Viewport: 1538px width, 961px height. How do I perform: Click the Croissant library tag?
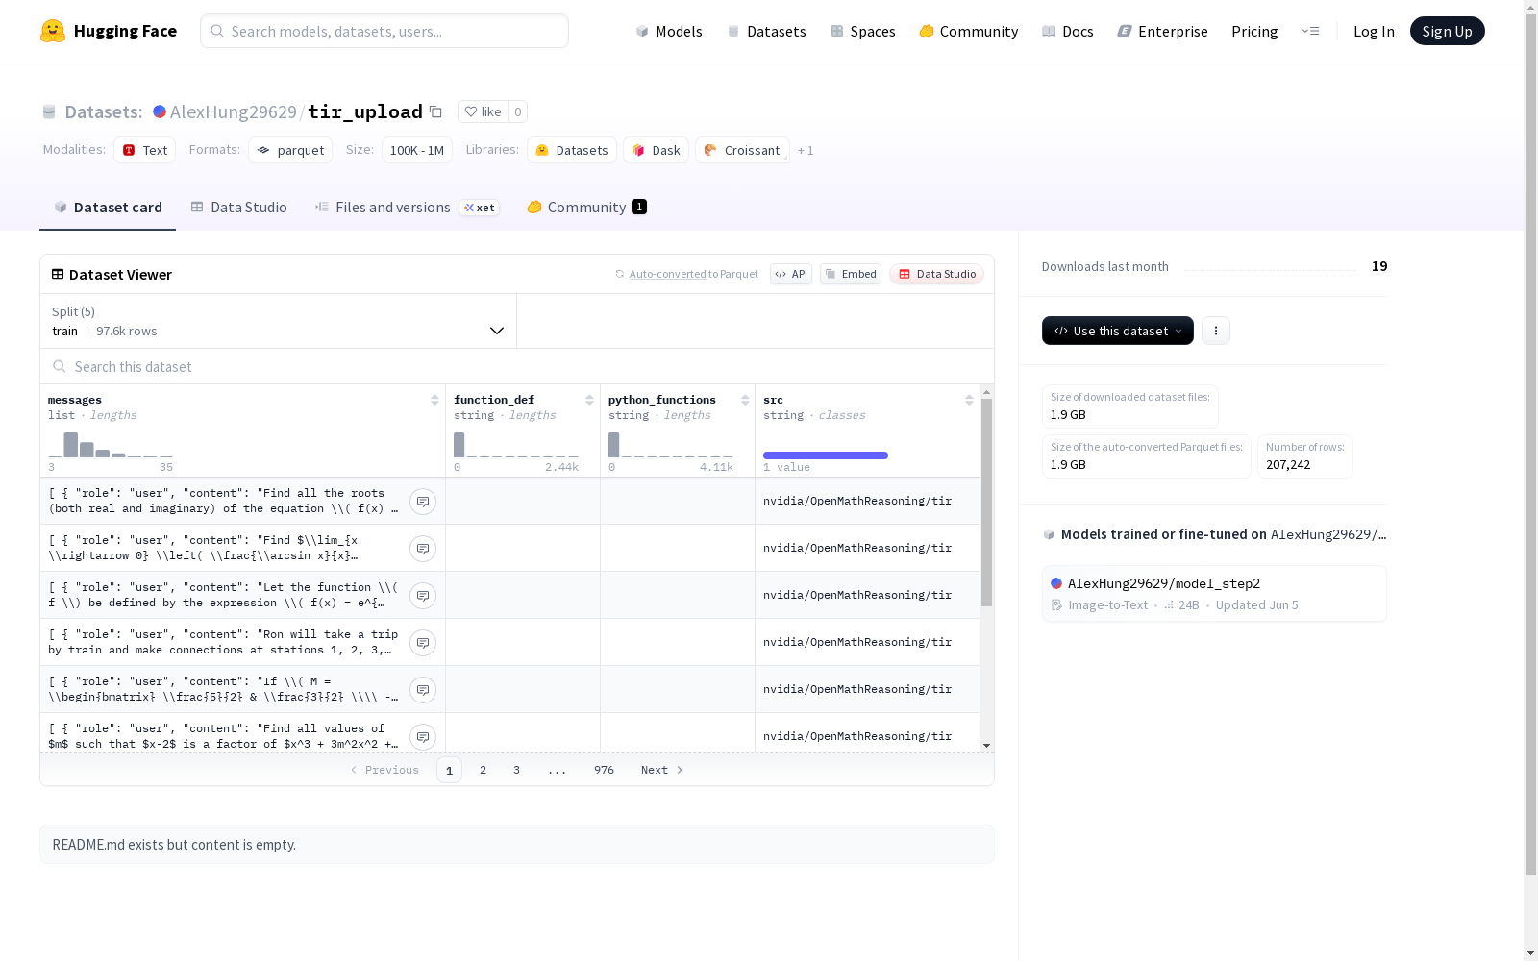[x=742, y=150]
